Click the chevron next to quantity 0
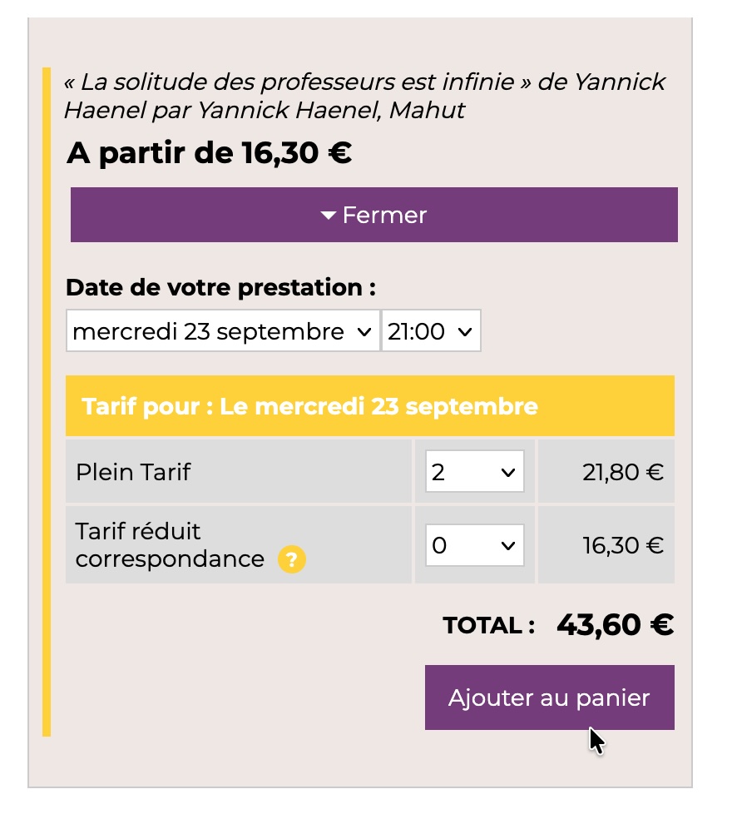 click(508, 546)
